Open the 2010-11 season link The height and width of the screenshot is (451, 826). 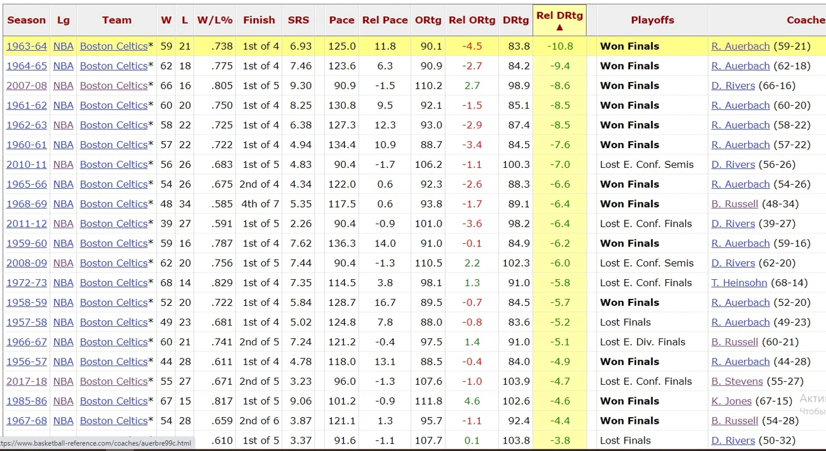[27, 164]
